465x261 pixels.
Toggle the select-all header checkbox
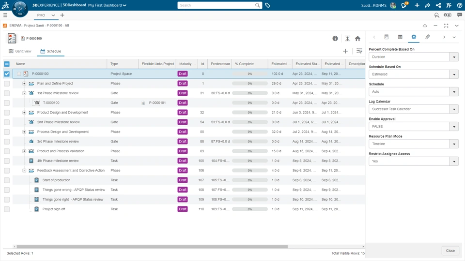point(7,64)
